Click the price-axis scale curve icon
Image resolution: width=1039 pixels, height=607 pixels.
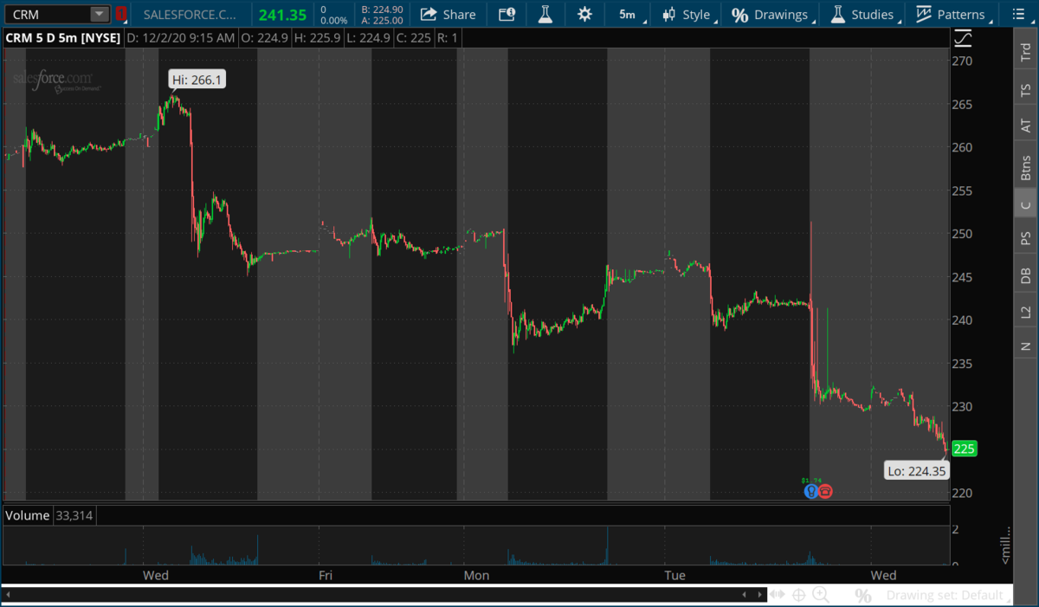[x=963, y=39]
